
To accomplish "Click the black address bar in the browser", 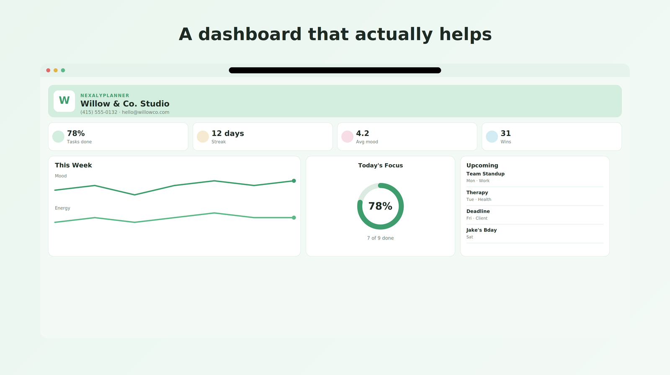I will (x=335, y=70).
